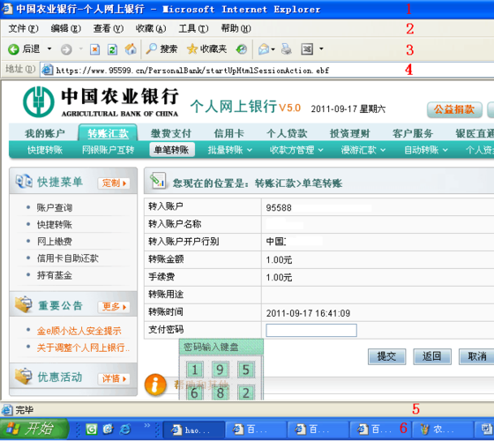
Task: Switch to 投资理财 tab
Action: (349, 133)
